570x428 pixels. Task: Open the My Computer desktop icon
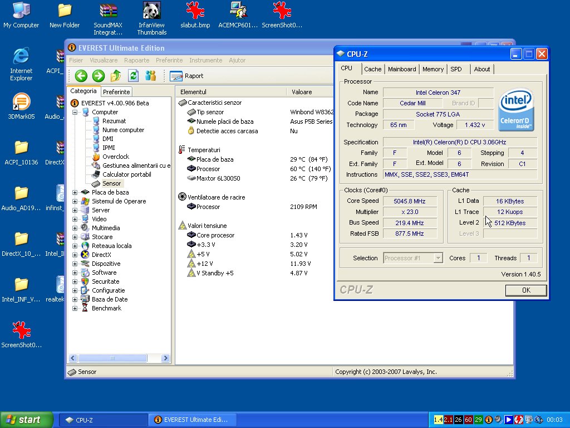pos(21,15)
